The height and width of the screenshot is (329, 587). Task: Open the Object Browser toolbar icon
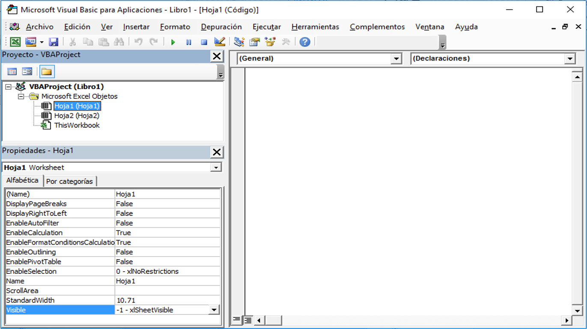(x=270, y=42)
